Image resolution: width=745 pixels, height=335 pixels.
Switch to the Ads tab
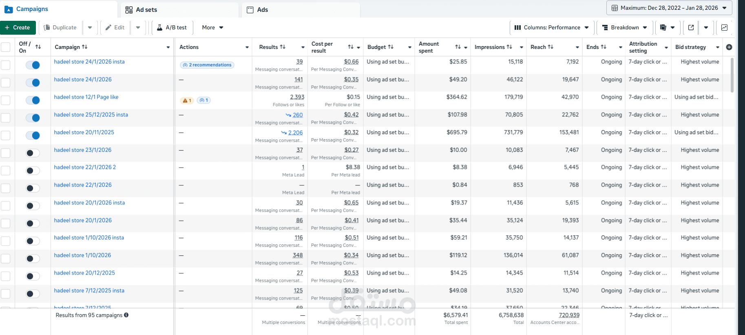click(301, 10)
